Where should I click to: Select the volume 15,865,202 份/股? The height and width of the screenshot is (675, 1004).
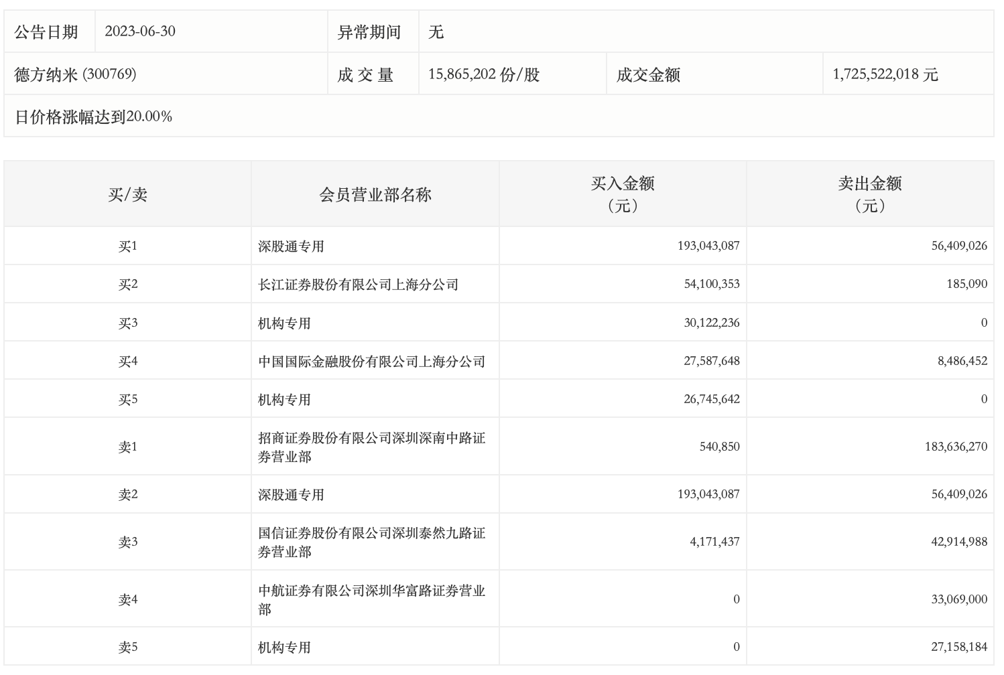(x=484, y=74)
